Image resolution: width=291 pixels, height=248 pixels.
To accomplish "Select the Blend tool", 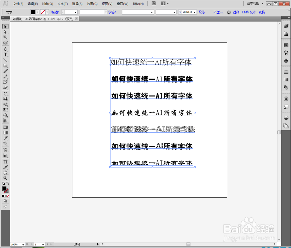I will [5, 143].
